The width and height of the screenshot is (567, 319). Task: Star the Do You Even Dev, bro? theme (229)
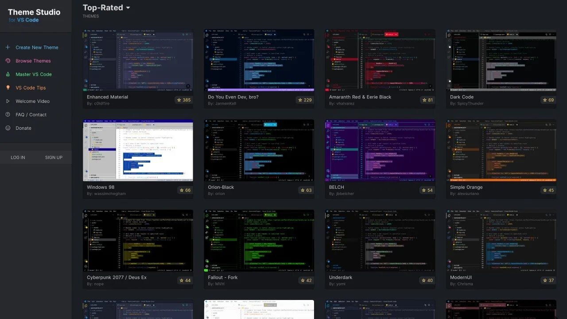tap(305, 100)
